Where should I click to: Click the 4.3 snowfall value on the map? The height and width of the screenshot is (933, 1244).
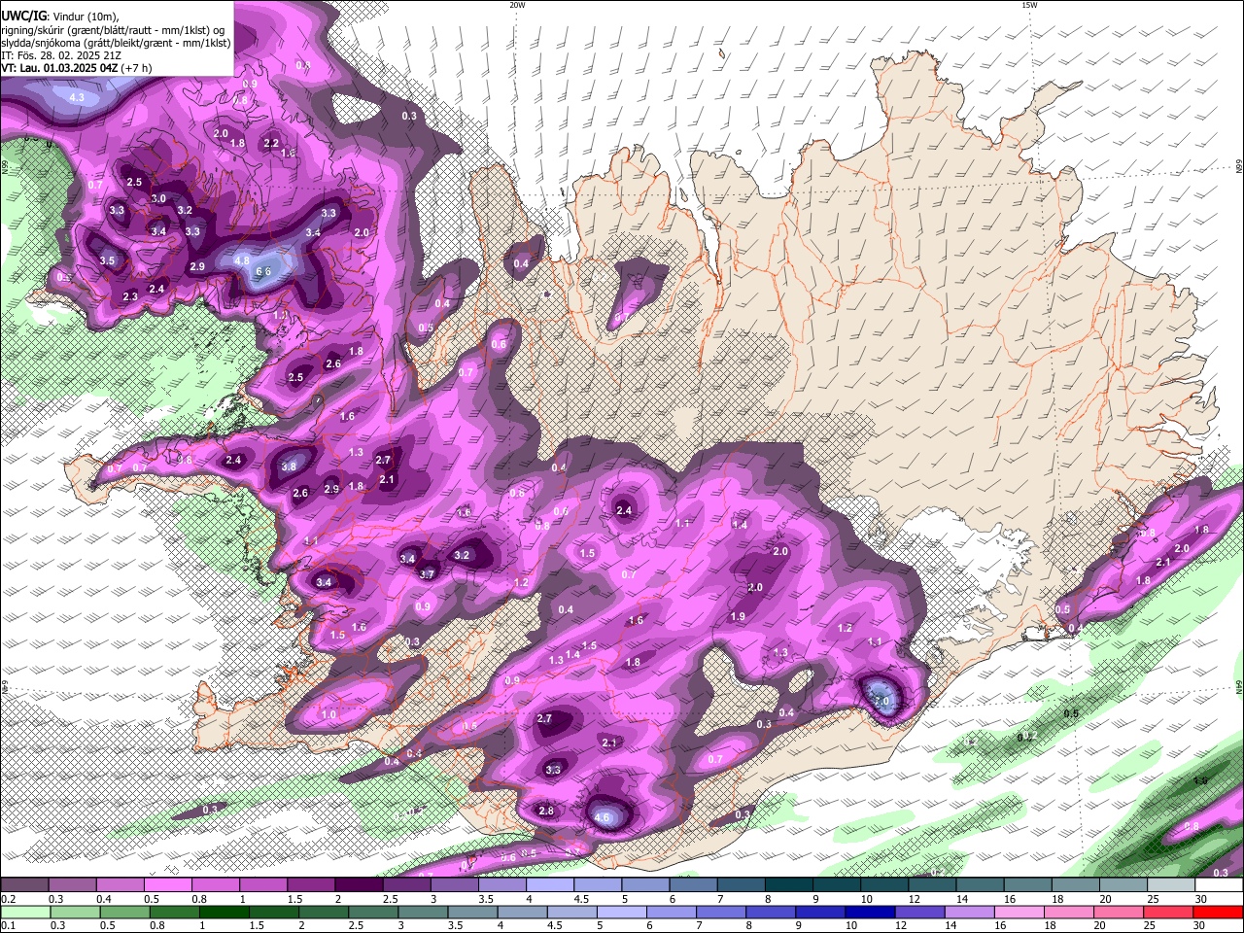77,98
